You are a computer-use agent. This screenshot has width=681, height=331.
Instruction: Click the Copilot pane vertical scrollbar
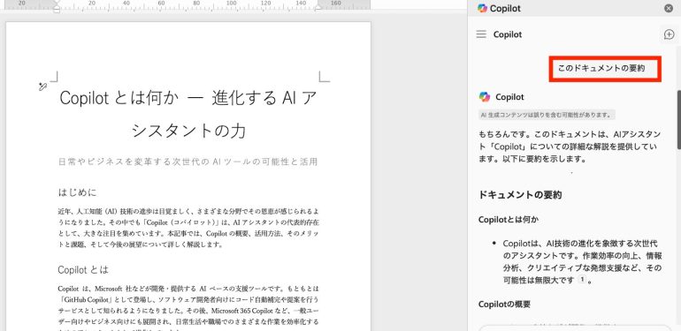click(x=678, y=120)
